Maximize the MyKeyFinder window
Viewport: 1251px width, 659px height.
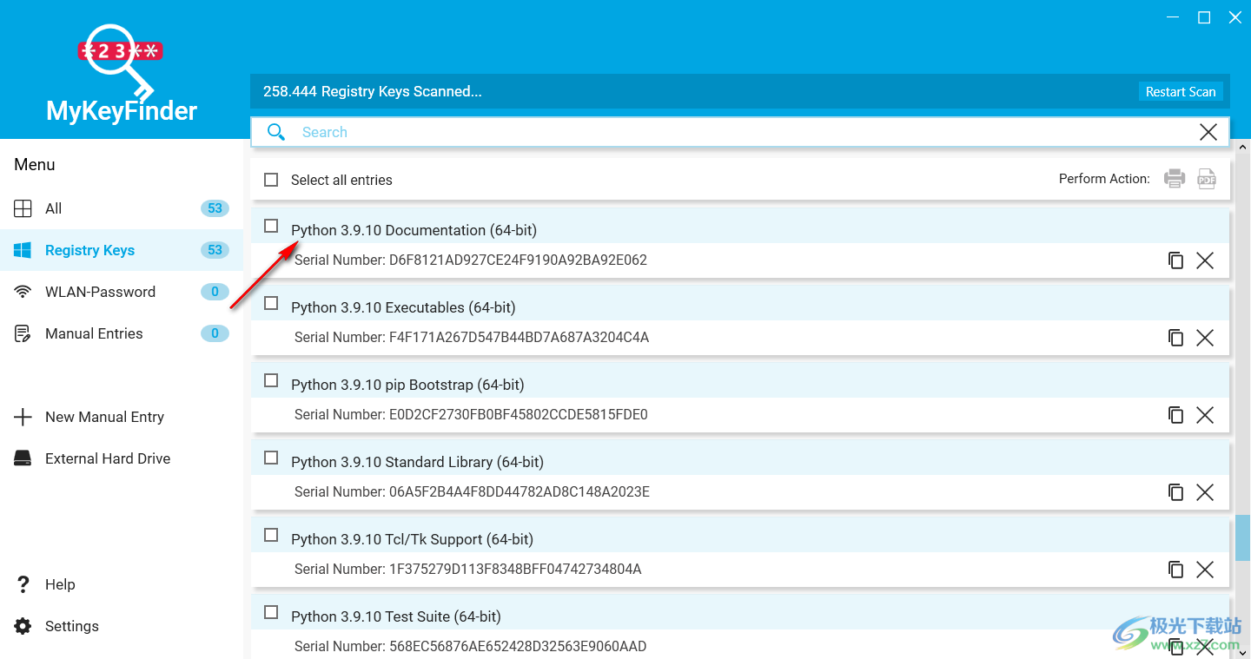coord(1204,17)
